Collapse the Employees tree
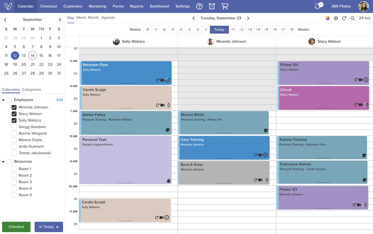This screenshot has width=373, height=234. pyautogui.click(x=3, y=100)
